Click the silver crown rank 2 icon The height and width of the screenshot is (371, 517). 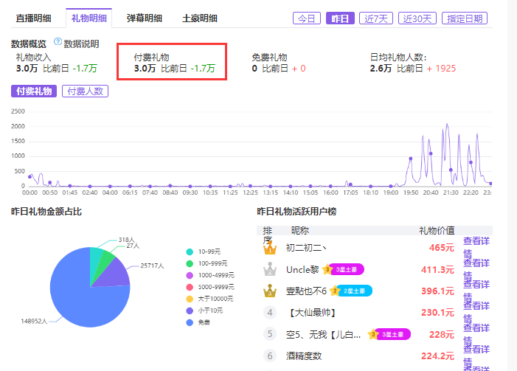(x=270, y=269)
